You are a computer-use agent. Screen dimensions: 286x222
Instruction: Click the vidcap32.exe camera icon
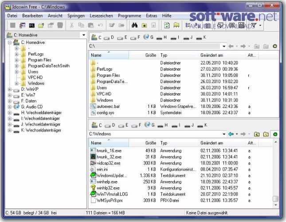[x=93, y=163]
